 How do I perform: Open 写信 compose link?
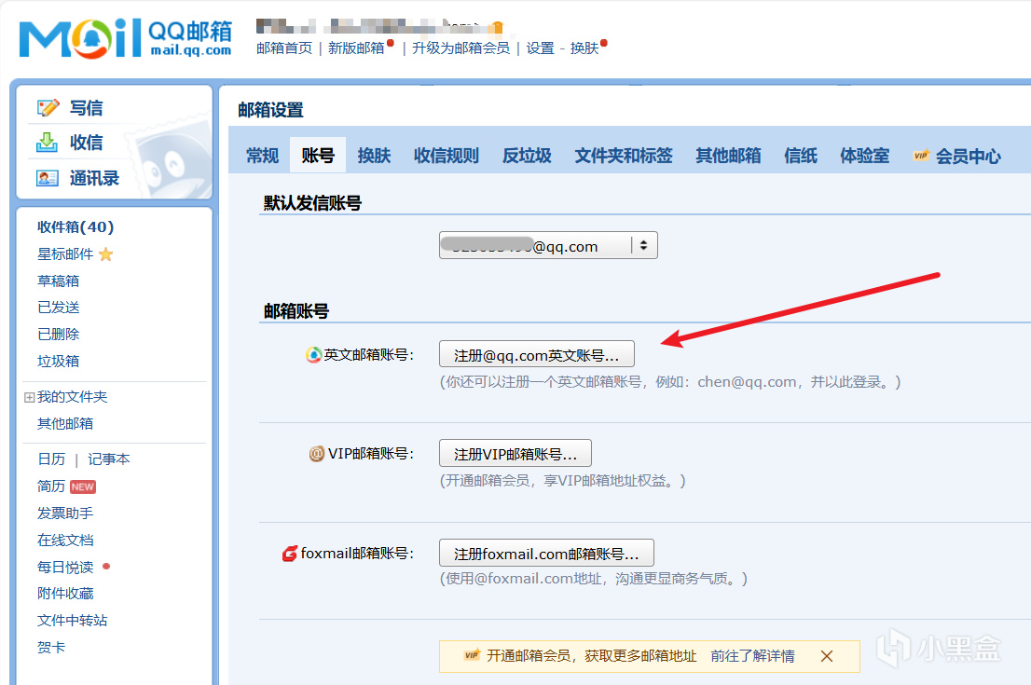click(86, 108)
